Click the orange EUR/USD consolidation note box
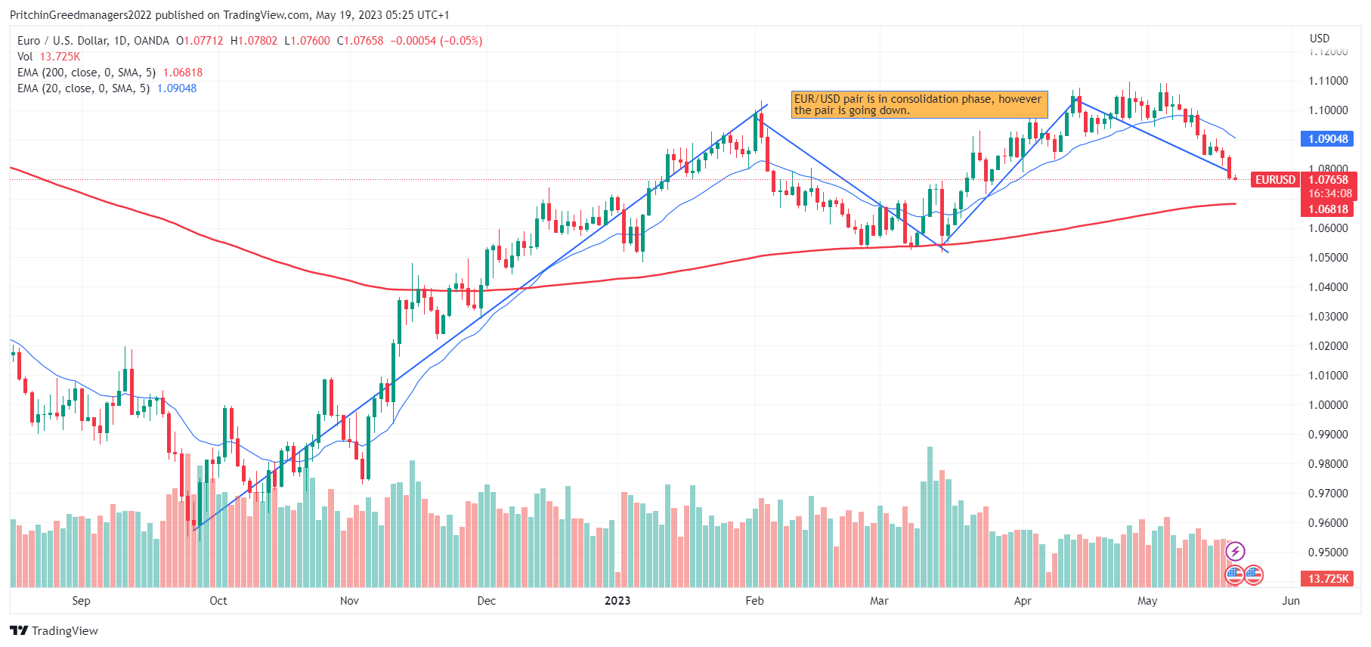This screenshot has height=647, width=1371. (x=919, y=104)
